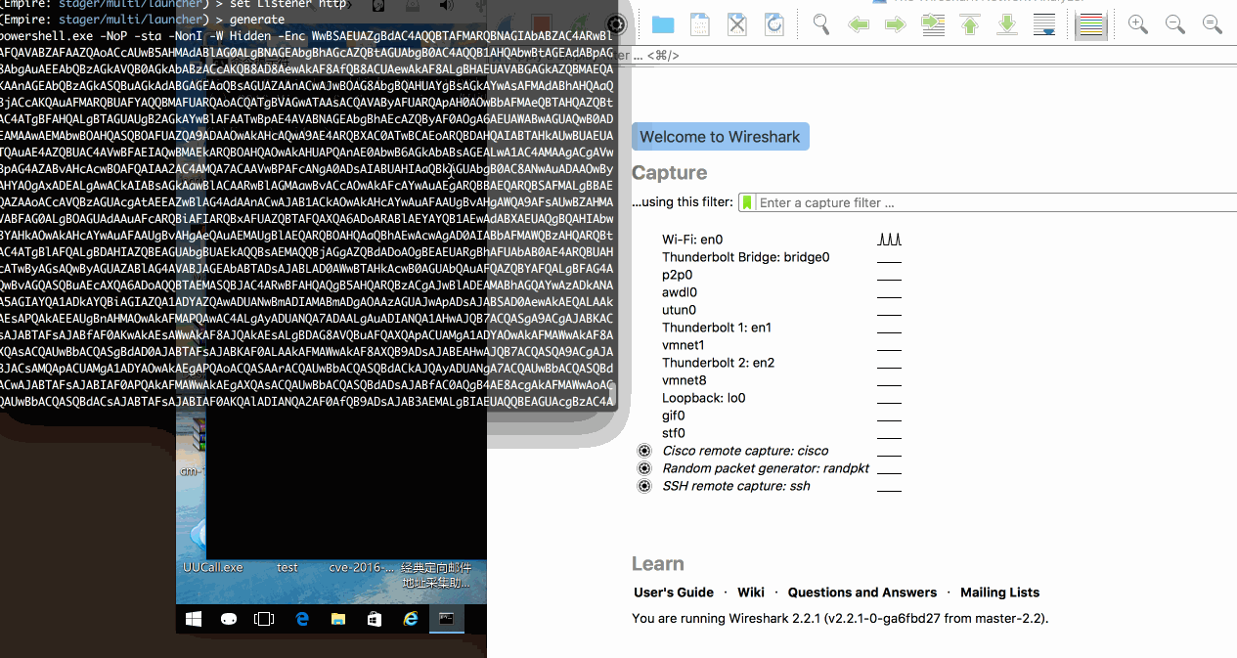Launch Microsoft Edge from Windows taskbar

click(x=302, y=619)
